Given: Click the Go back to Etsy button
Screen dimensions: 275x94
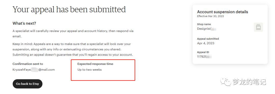Looking at the screenshot, I should (28, 84).
